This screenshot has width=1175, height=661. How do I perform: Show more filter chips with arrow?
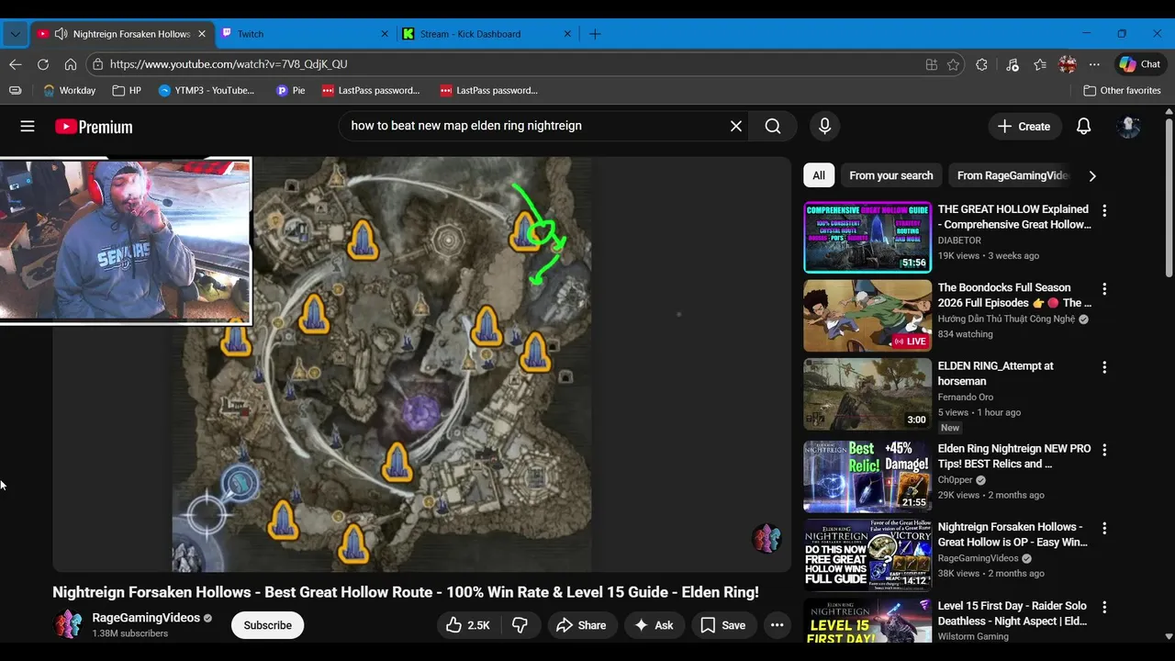click(x=1092, y=175)
